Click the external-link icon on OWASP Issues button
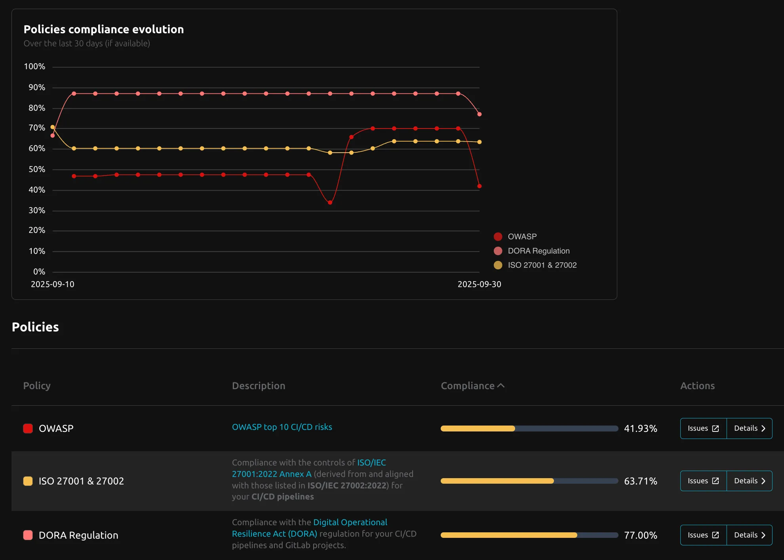The width and height of the screenshot is (784, 560). pyautogui.click(x=715, y=428)
